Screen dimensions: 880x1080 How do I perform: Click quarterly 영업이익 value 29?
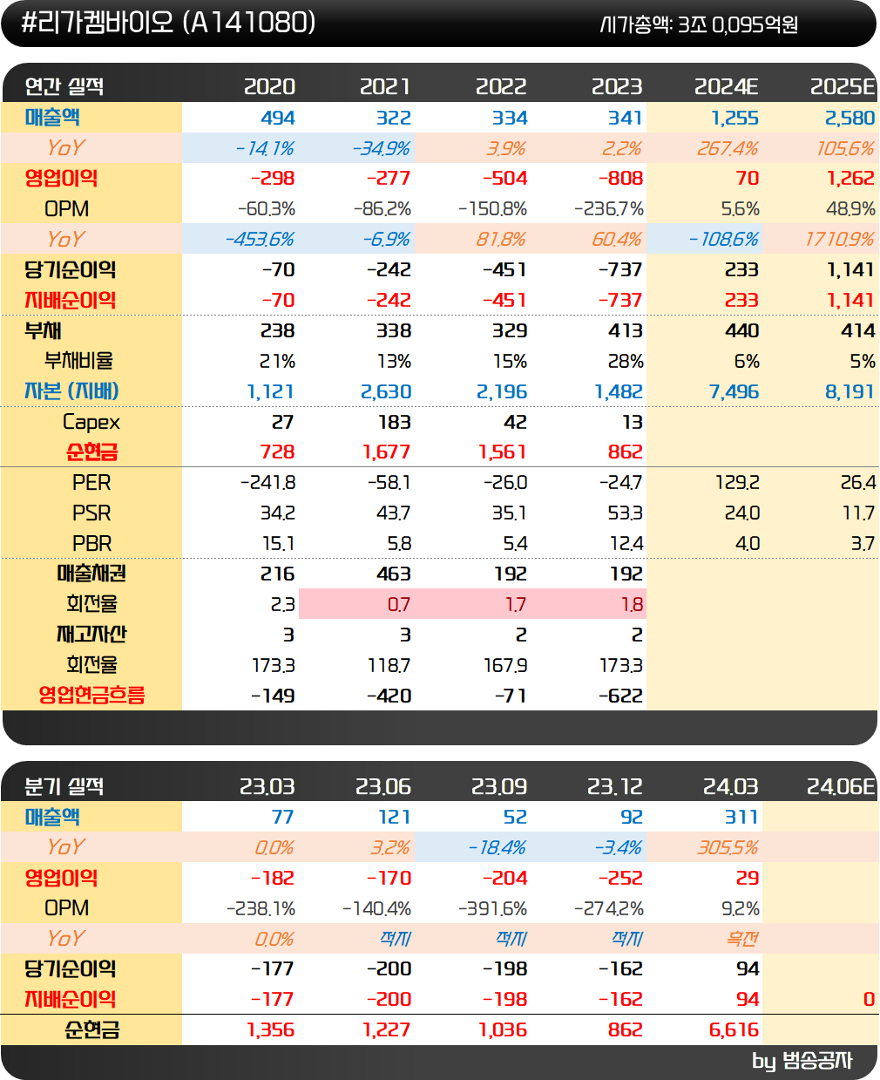point(748,878)
